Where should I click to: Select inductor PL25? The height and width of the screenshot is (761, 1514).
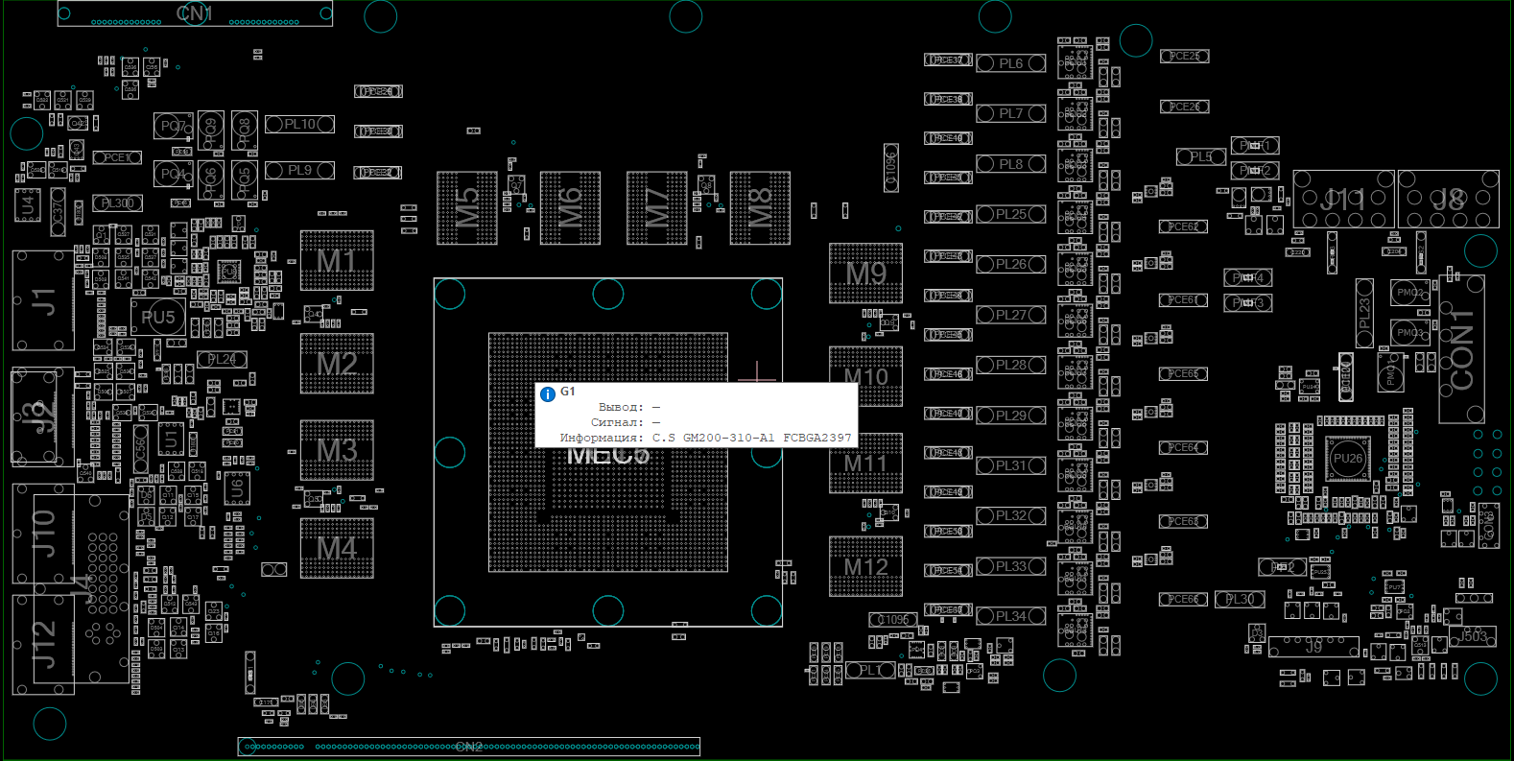1011,214
